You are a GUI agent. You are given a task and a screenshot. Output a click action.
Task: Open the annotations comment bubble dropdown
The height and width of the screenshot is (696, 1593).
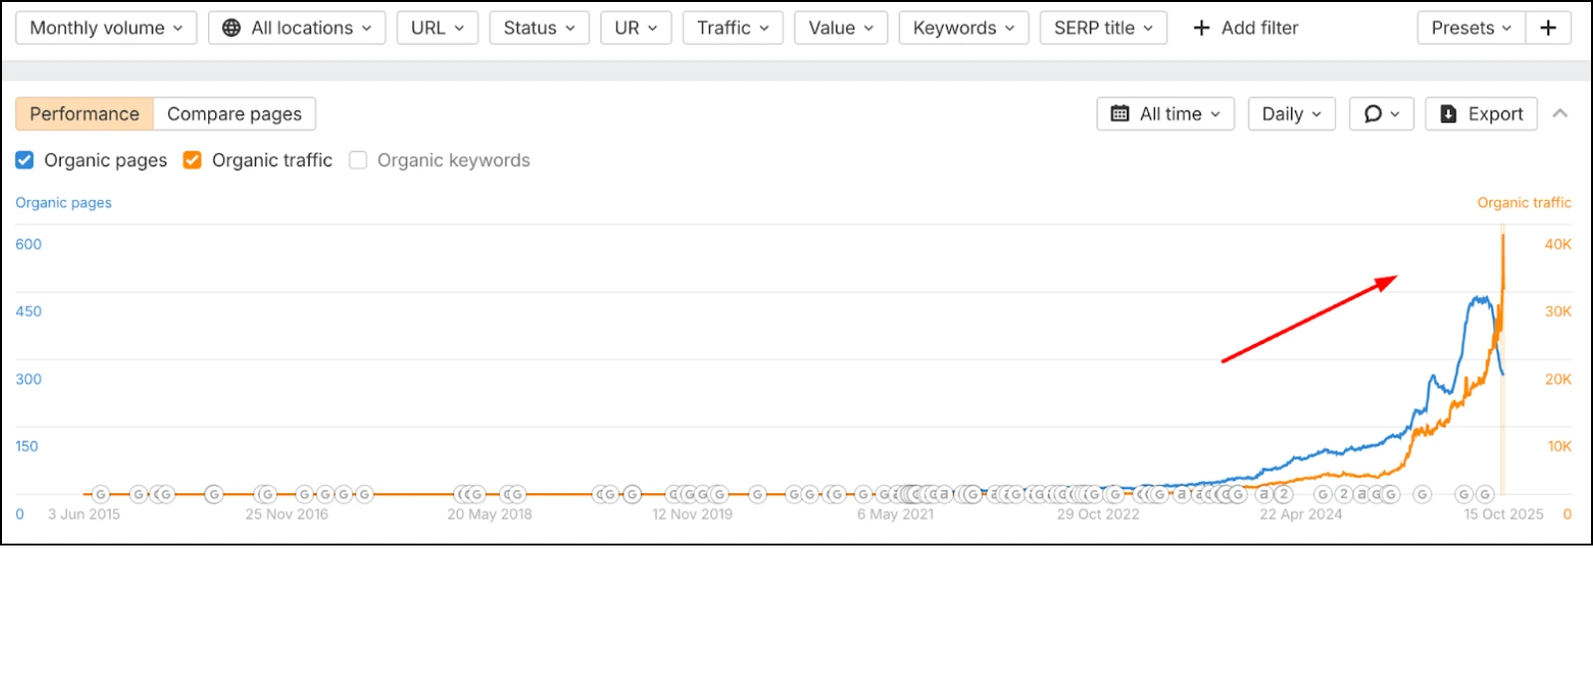coord(1382,113)
